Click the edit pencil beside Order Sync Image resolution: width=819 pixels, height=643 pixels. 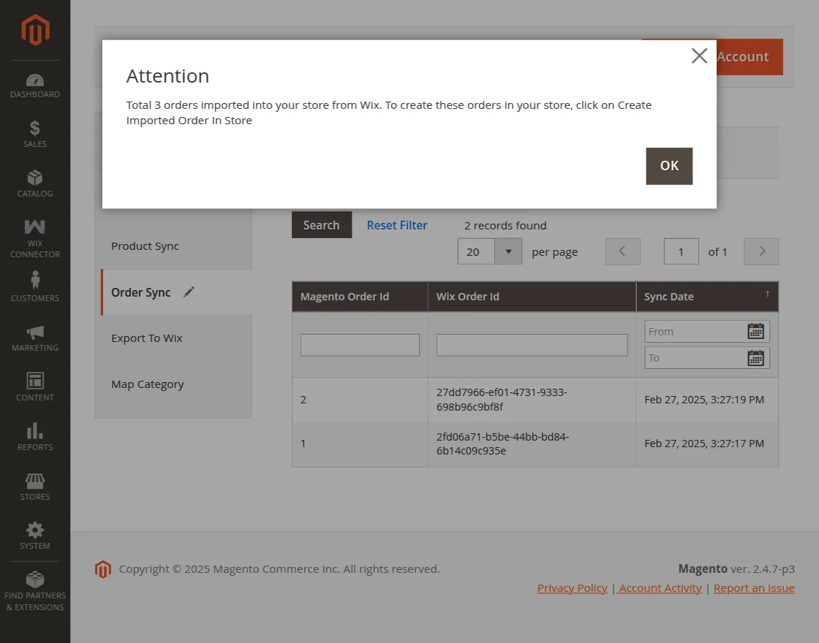coord(189,291)
